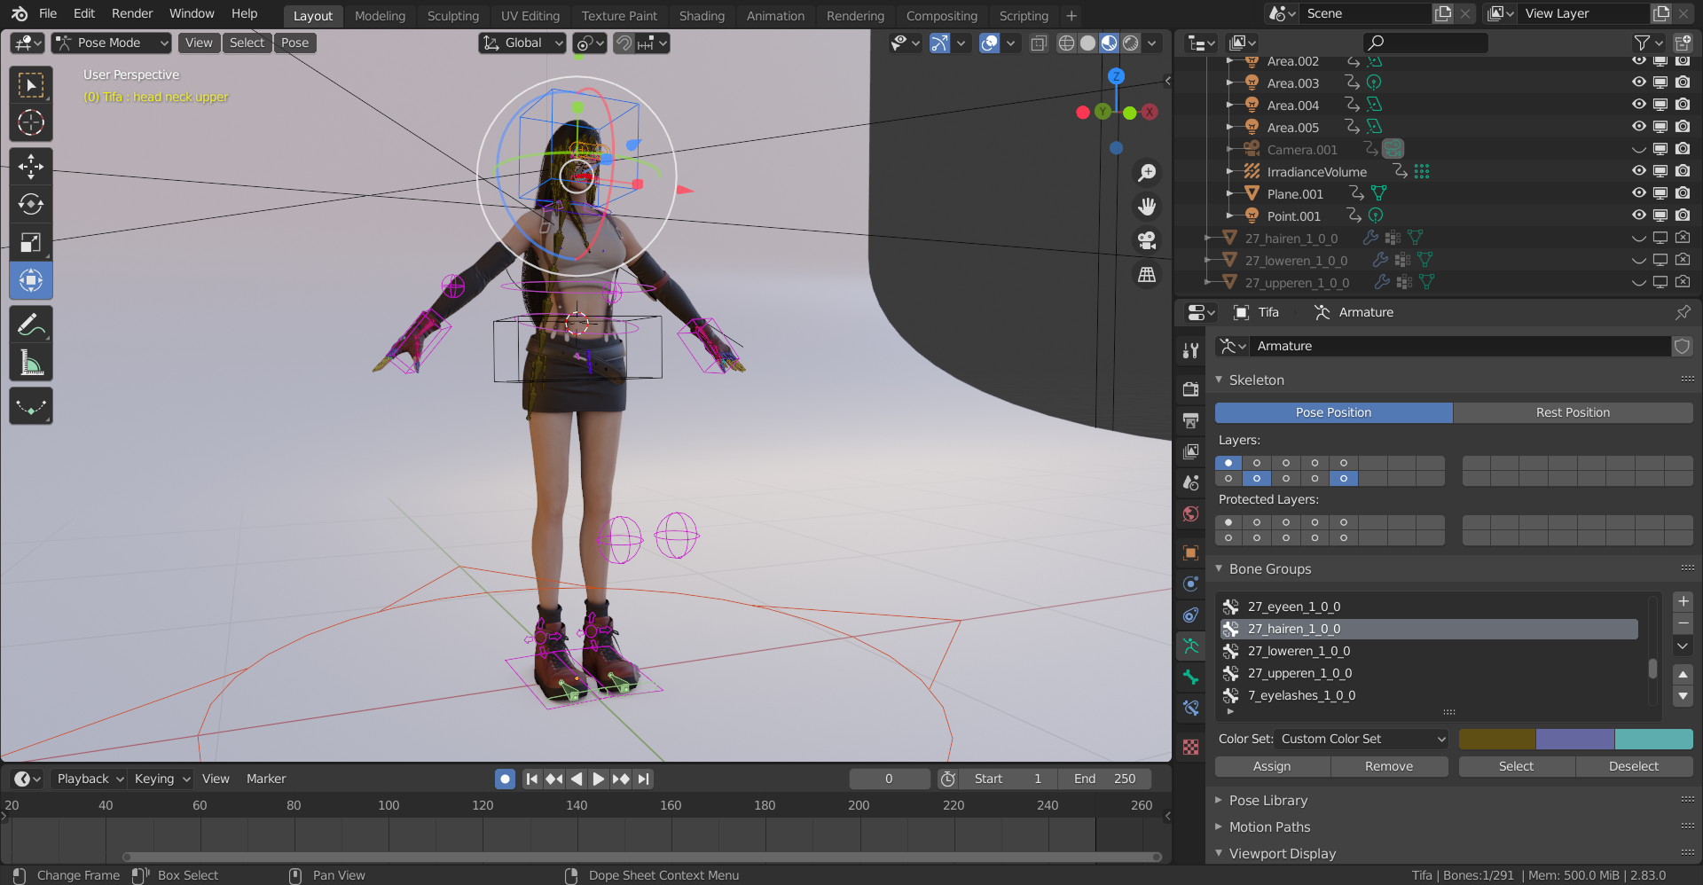Click the teal color swatch
Screen dimensions: 1703x885
pos(1653,739)
